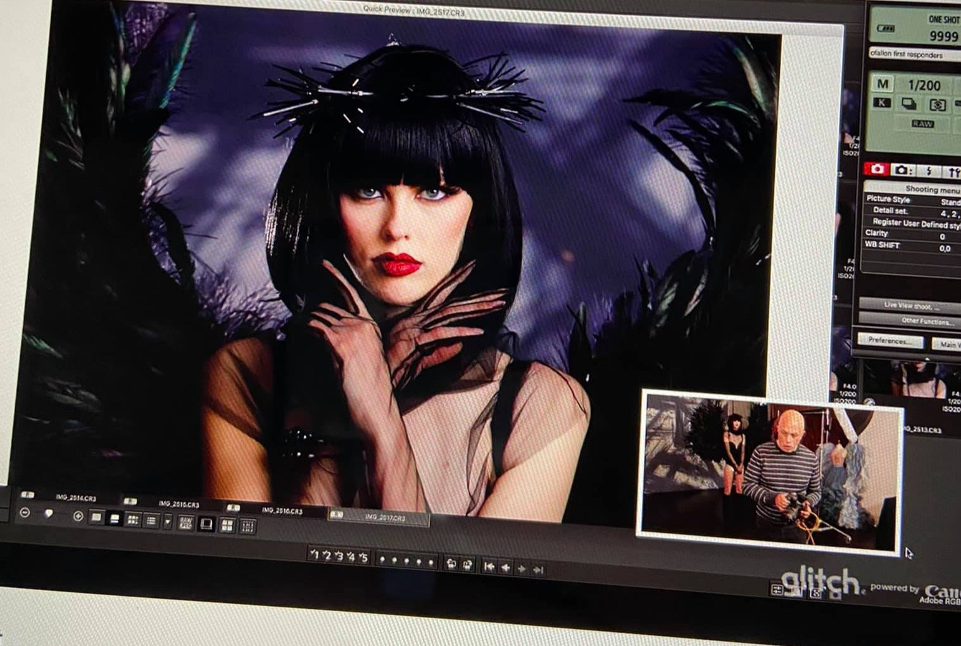Click the Live View shoot... button

pyautogui.click(x=910, y=305)
